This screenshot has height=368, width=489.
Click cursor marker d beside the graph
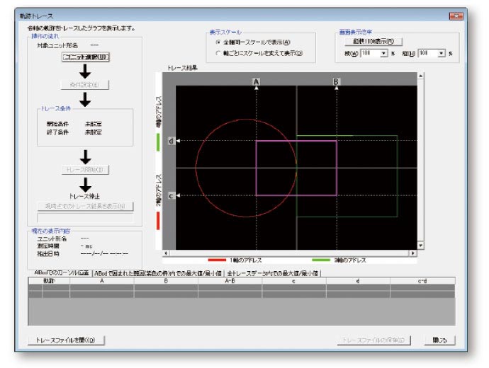(x=171, y=141)
